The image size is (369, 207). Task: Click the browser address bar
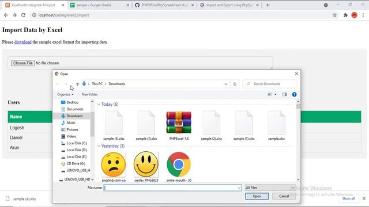[181, 15]
